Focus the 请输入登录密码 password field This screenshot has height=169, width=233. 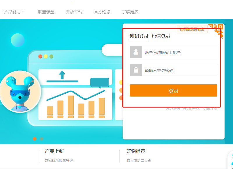click(x=179, y=70)
